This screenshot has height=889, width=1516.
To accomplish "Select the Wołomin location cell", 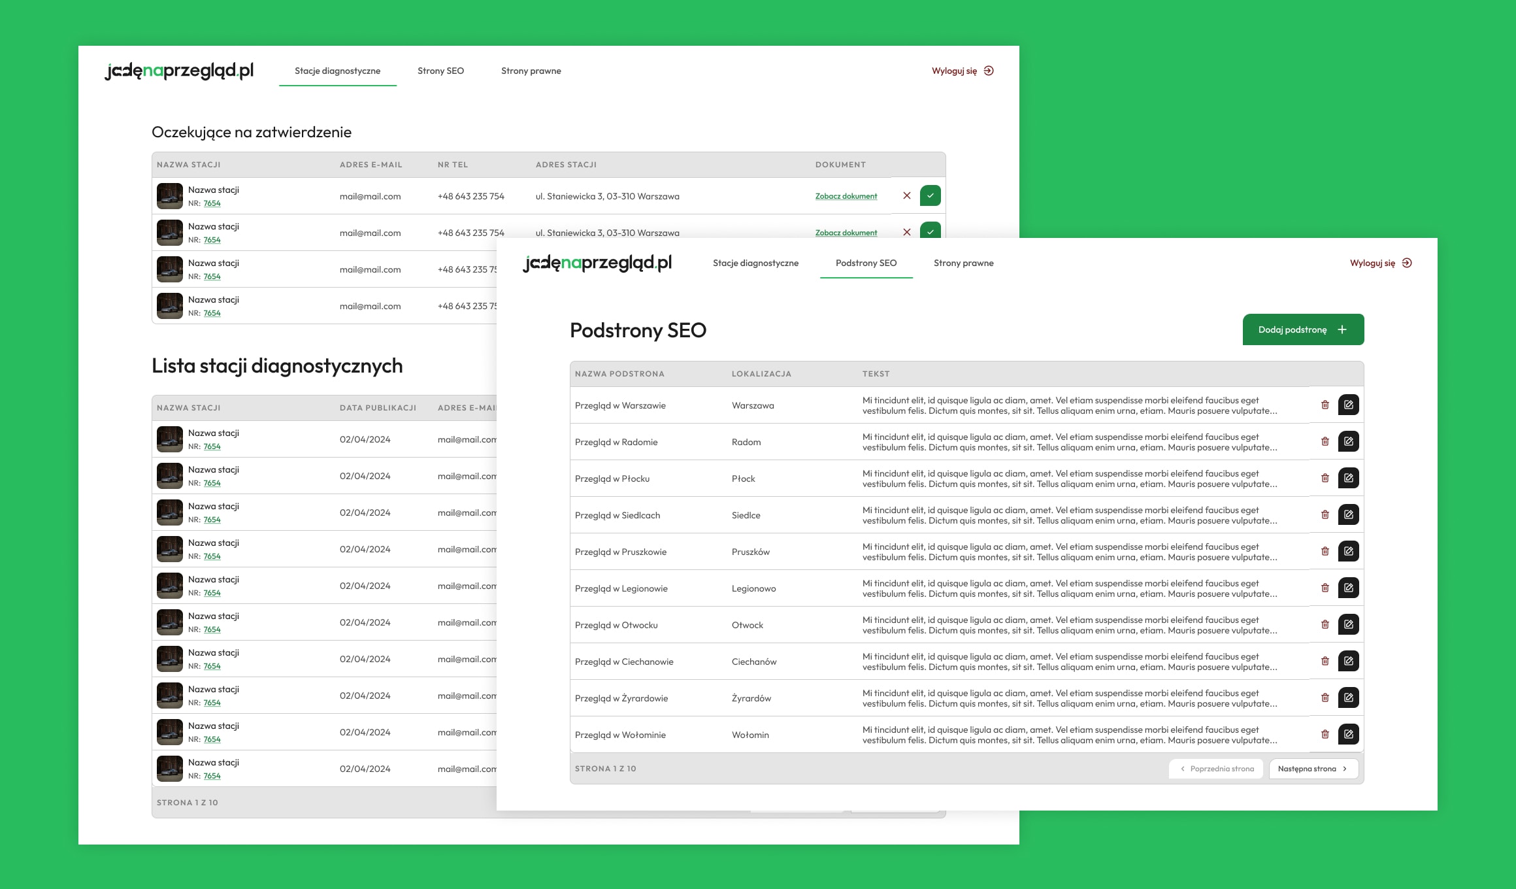I will pos(750,735).
